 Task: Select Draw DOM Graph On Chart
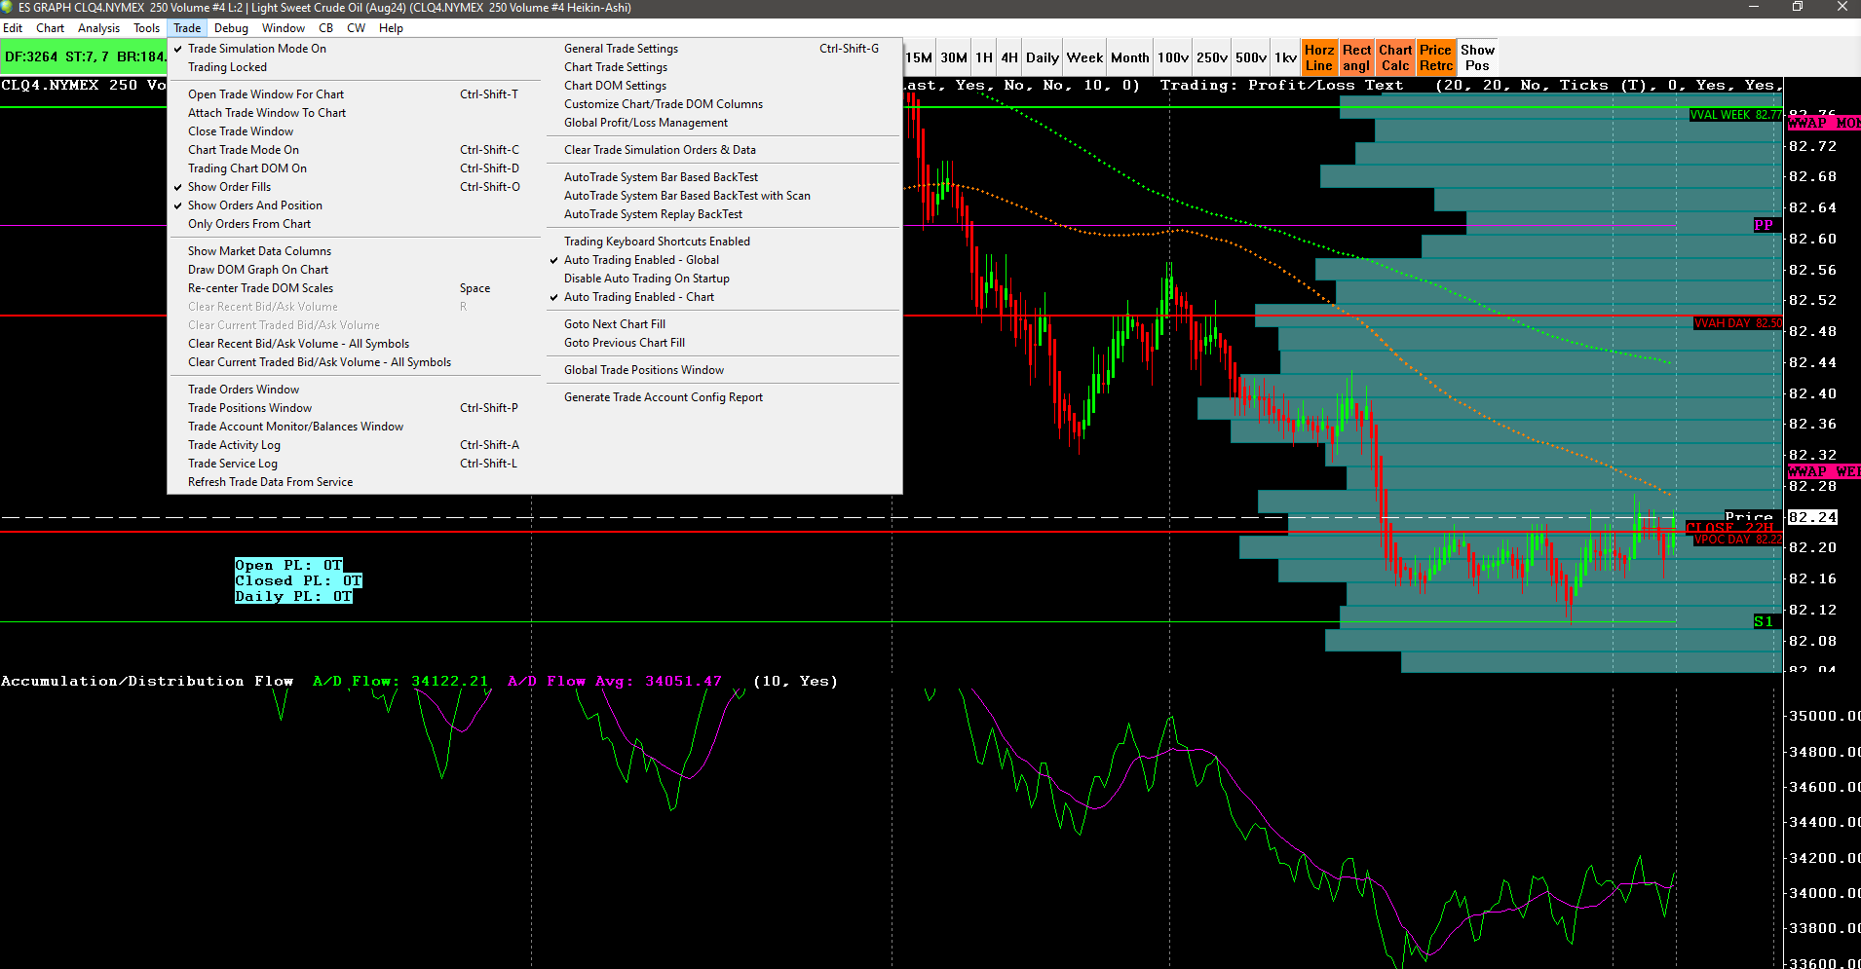354,270
